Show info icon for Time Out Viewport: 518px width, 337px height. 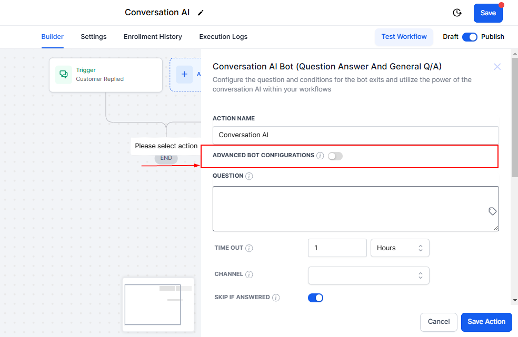[x=250, y=248]
